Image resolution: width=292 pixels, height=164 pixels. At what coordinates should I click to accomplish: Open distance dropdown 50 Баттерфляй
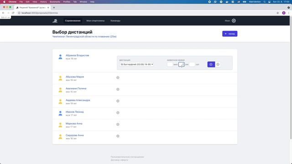[x=136, y=64]
